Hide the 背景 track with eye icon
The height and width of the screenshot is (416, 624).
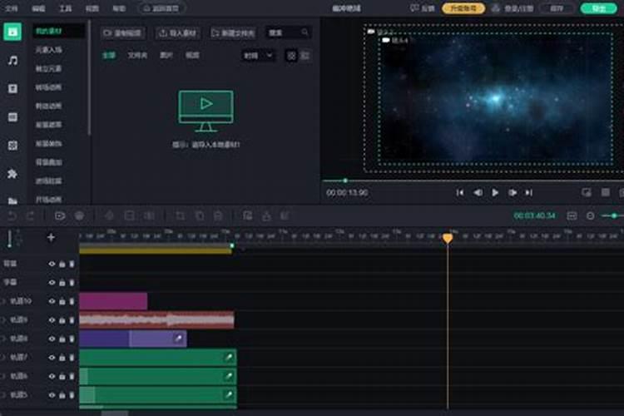[52, 264]
